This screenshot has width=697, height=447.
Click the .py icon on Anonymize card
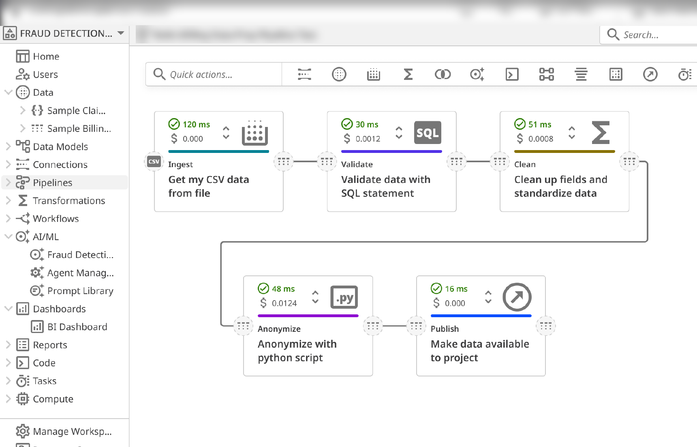344,297
